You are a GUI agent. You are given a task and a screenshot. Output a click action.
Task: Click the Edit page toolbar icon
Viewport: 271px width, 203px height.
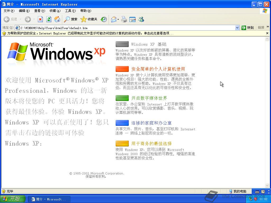click(132, 19)
